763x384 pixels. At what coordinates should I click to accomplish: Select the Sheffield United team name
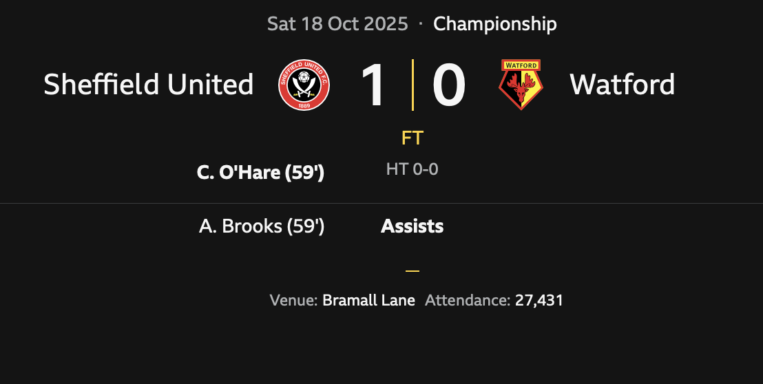click(149, 85)
